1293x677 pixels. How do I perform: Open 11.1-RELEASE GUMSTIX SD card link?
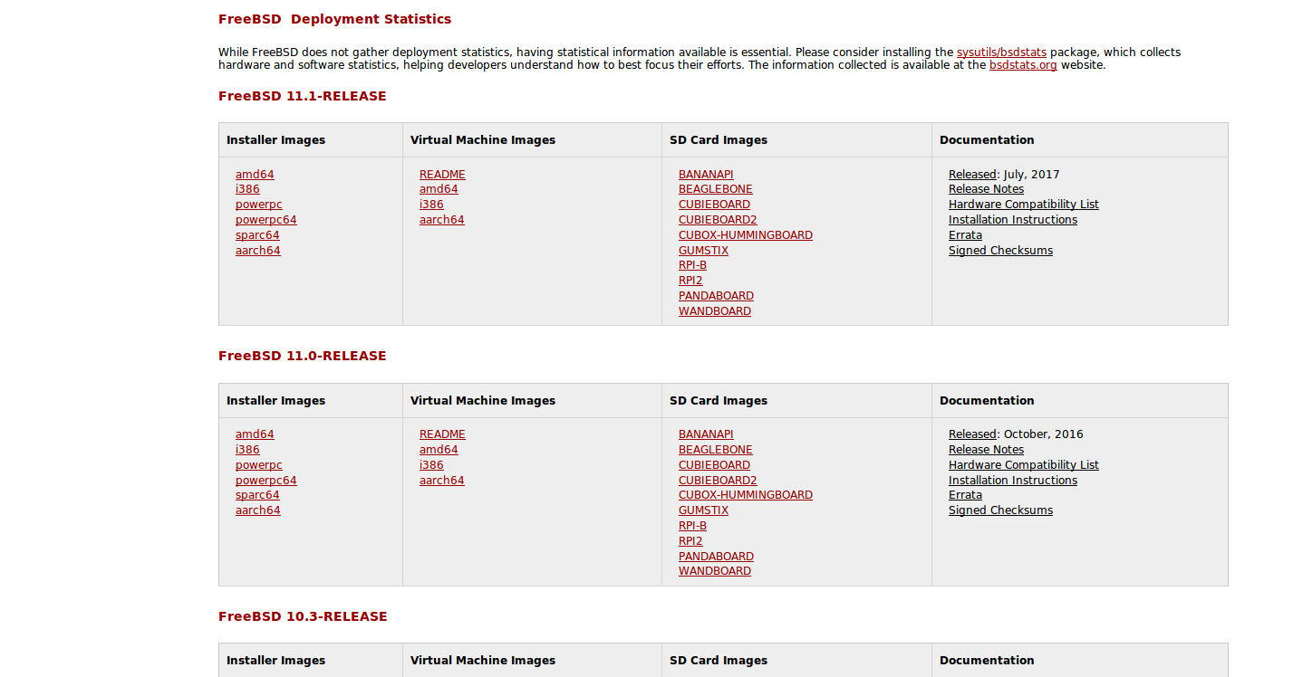[x=703, y=251]
